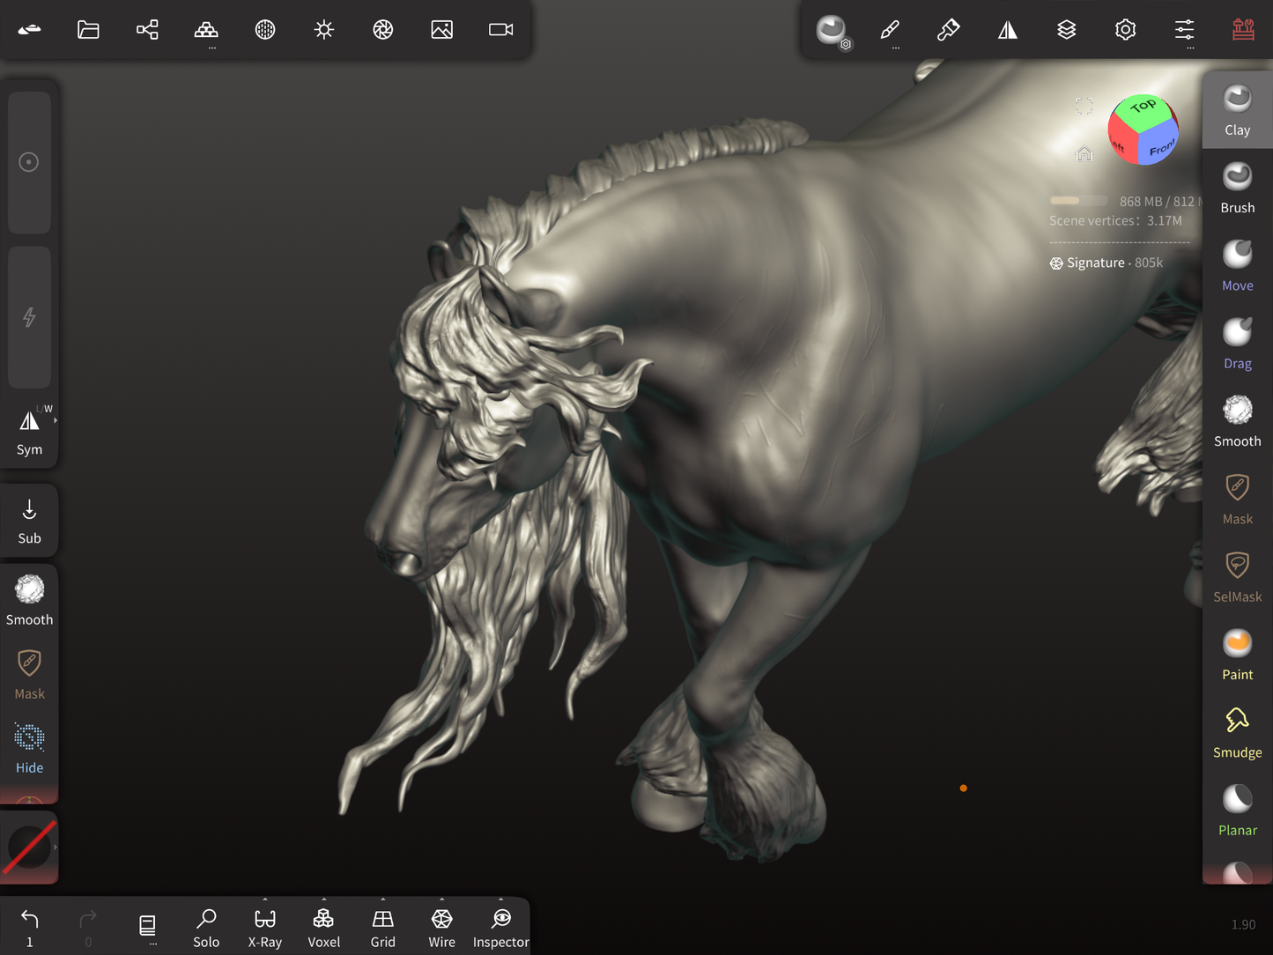The image size is (1273, 955).
Task: Expand the Grid options arrow
Action: point(383,900)
